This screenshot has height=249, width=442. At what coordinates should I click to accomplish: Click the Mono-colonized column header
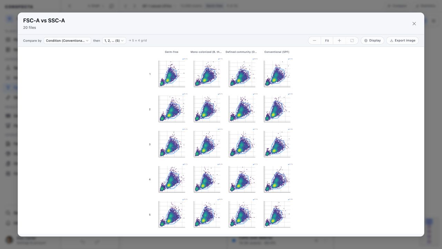tap(206, 52)
